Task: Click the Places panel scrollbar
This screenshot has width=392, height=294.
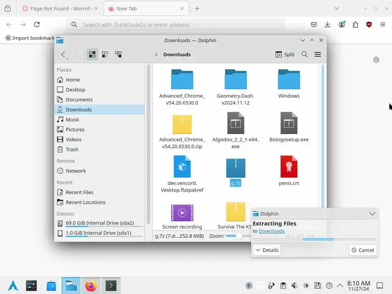Action: click(148, 144)
